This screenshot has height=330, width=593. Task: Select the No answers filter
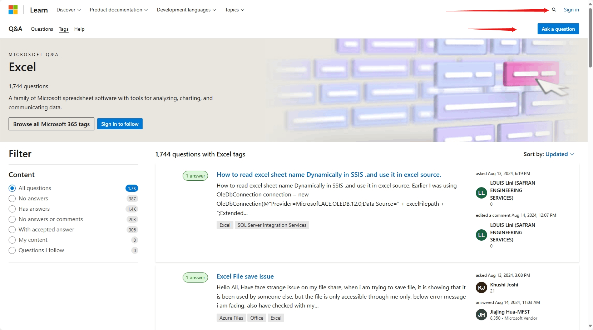12,199
